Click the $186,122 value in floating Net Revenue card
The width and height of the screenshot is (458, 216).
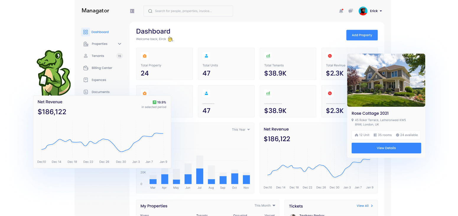tap(52, 112)
